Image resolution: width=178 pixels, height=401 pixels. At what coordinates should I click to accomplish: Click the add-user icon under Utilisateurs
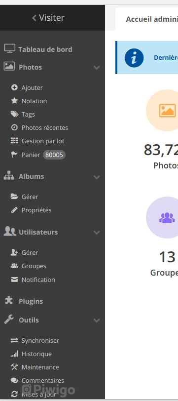(14, 252)
